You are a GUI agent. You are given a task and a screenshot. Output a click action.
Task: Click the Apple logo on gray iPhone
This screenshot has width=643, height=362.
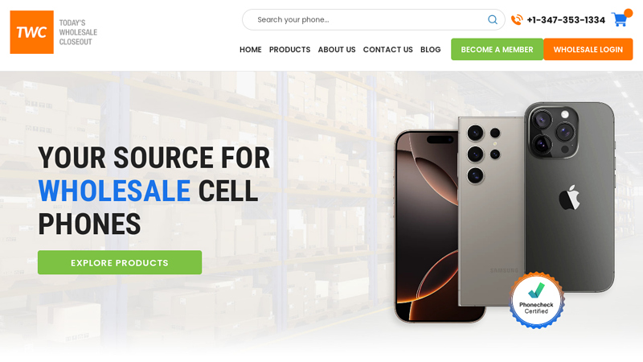tap(569, 197)
